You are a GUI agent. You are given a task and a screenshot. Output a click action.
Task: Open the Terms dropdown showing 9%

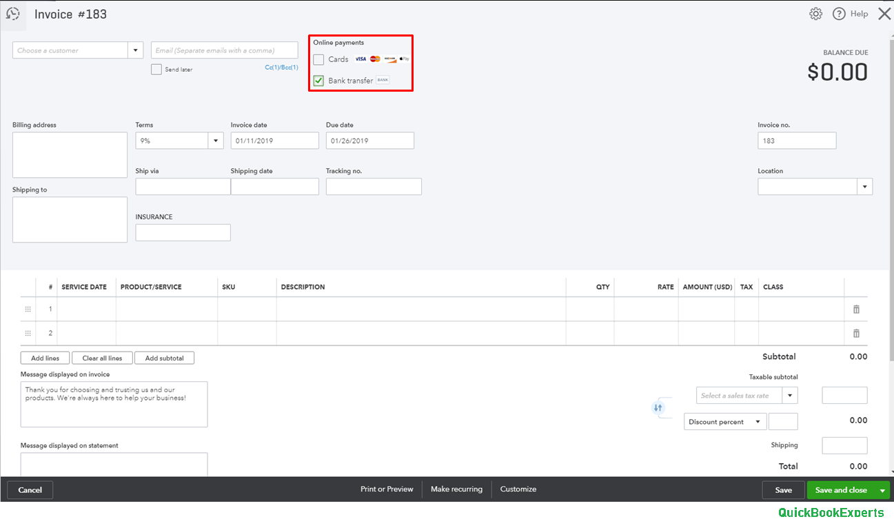coord(215,140)
